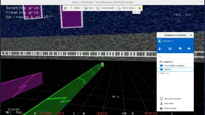Click the Speed gauge label

pyautogui.click(x=102, y=113)
